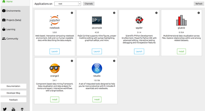The height and width of the screenshot is (111, 205).
Task: Open the YouTube icon link
Action: coord(13,109)
